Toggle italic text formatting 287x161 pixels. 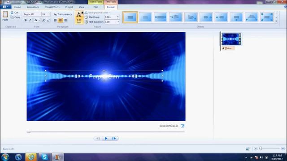[30, 20]
